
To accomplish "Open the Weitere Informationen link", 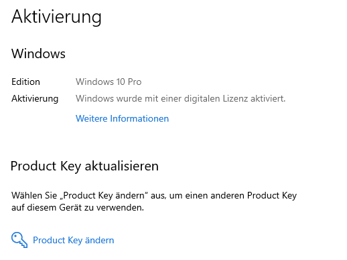I will (x=122, y=118).
